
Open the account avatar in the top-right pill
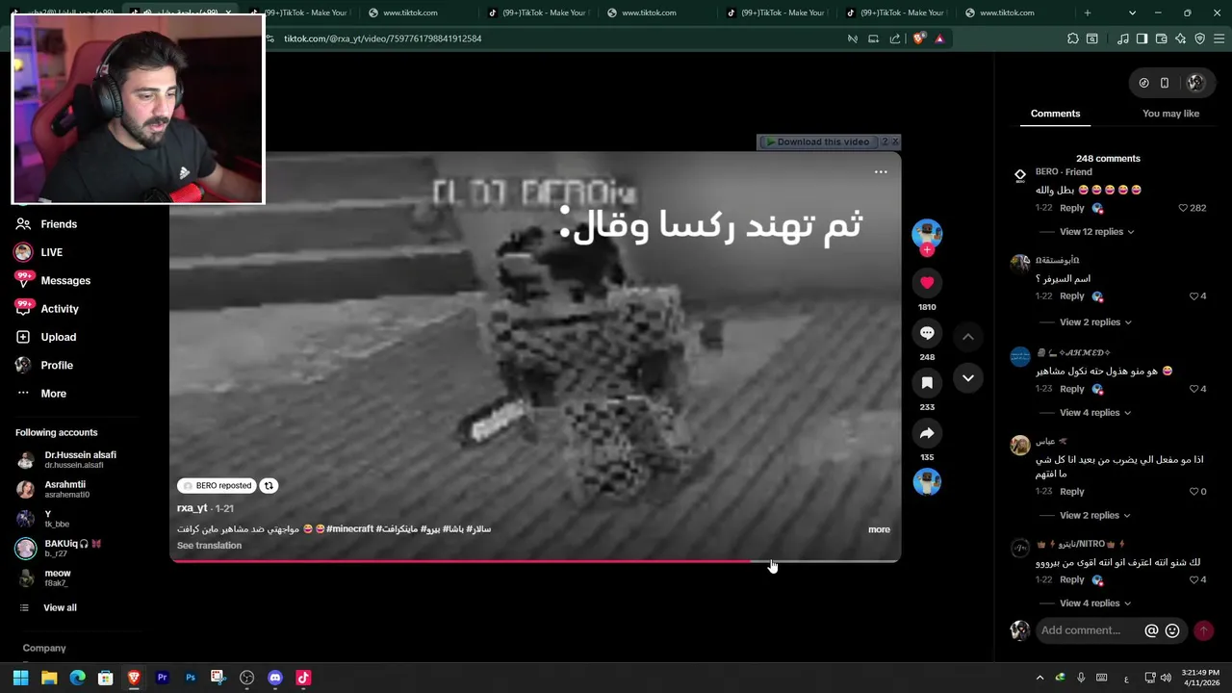(1195, 83)
